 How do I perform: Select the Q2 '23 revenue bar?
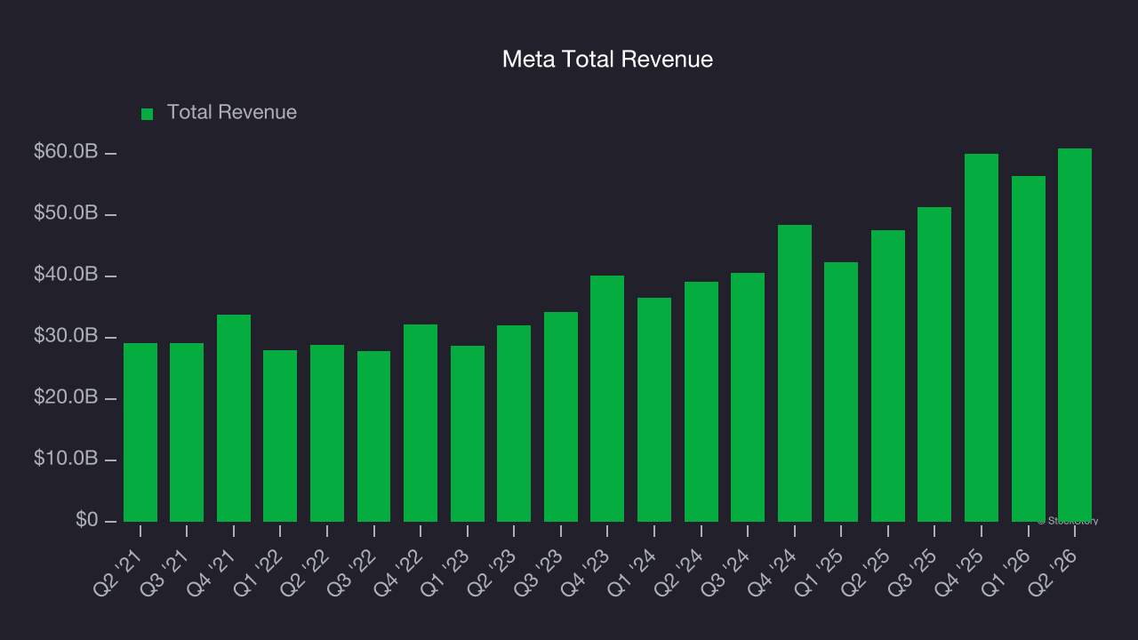click(514, 423)
